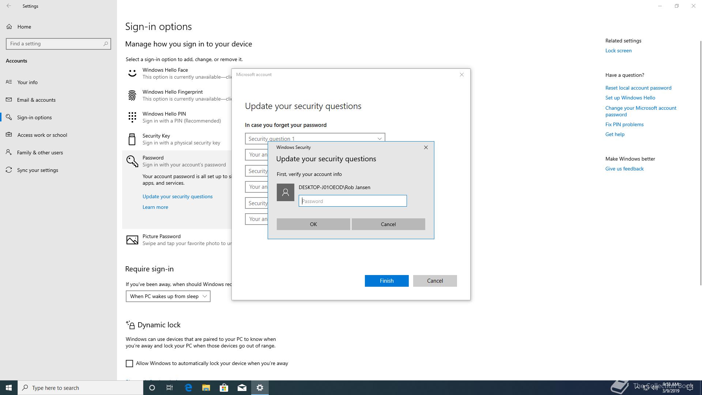Click the Finish button in Microsoft account dialog
The height and width of the screenshot is (395, 702).
tap(386, 281)
